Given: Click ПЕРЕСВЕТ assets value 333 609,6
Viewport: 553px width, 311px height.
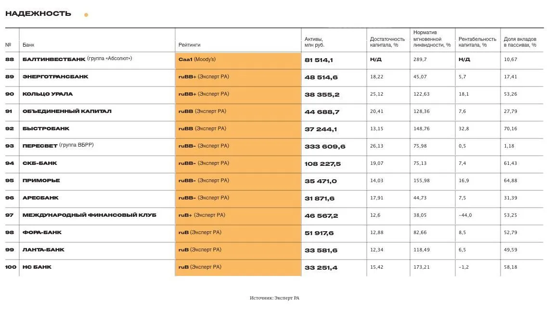Looking at the screenshot, I should [x=325, y=147].
